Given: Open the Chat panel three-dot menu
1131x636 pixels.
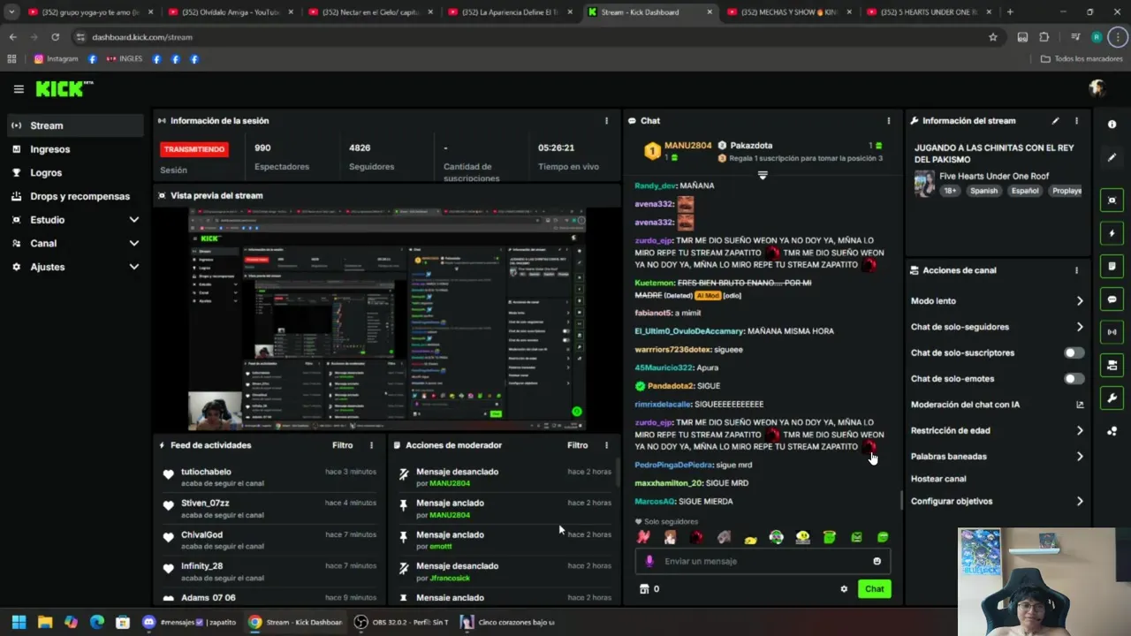Looking at the screenshot, I should [889, 121].
